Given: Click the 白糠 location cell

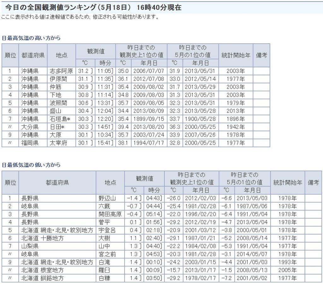Looking at the screenshot, I should pyautogui.click(x=104, y=278).
